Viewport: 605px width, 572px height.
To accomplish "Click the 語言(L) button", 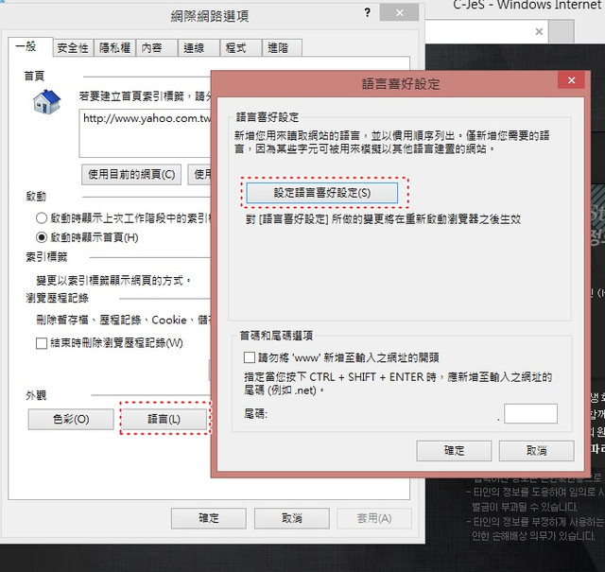I will click(x=164, y=419).
